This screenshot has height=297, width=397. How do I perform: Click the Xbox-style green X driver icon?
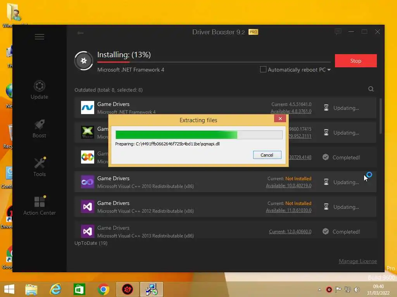88,132
